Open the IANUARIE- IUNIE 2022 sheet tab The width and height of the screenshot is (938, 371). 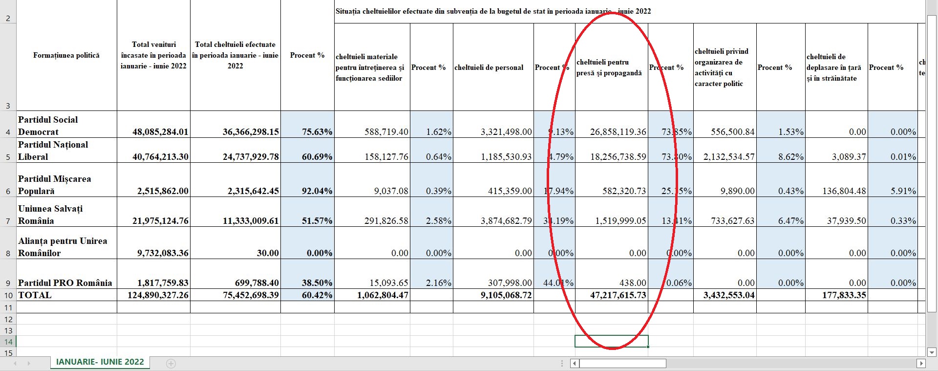[x=100, y=362]
